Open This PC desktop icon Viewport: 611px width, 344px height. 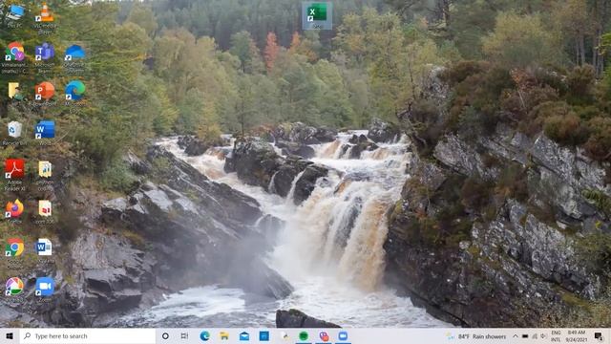point(15,15)
